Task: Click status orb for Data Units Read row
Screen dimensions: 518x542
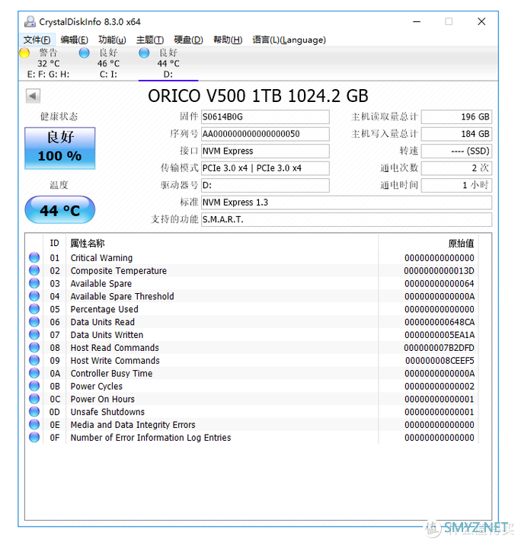Action: coord(34,322)
